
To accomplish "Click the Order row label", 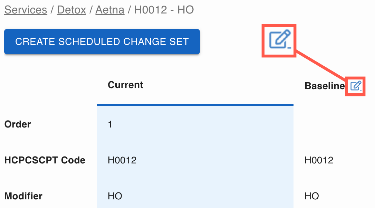I will (18, 124).
